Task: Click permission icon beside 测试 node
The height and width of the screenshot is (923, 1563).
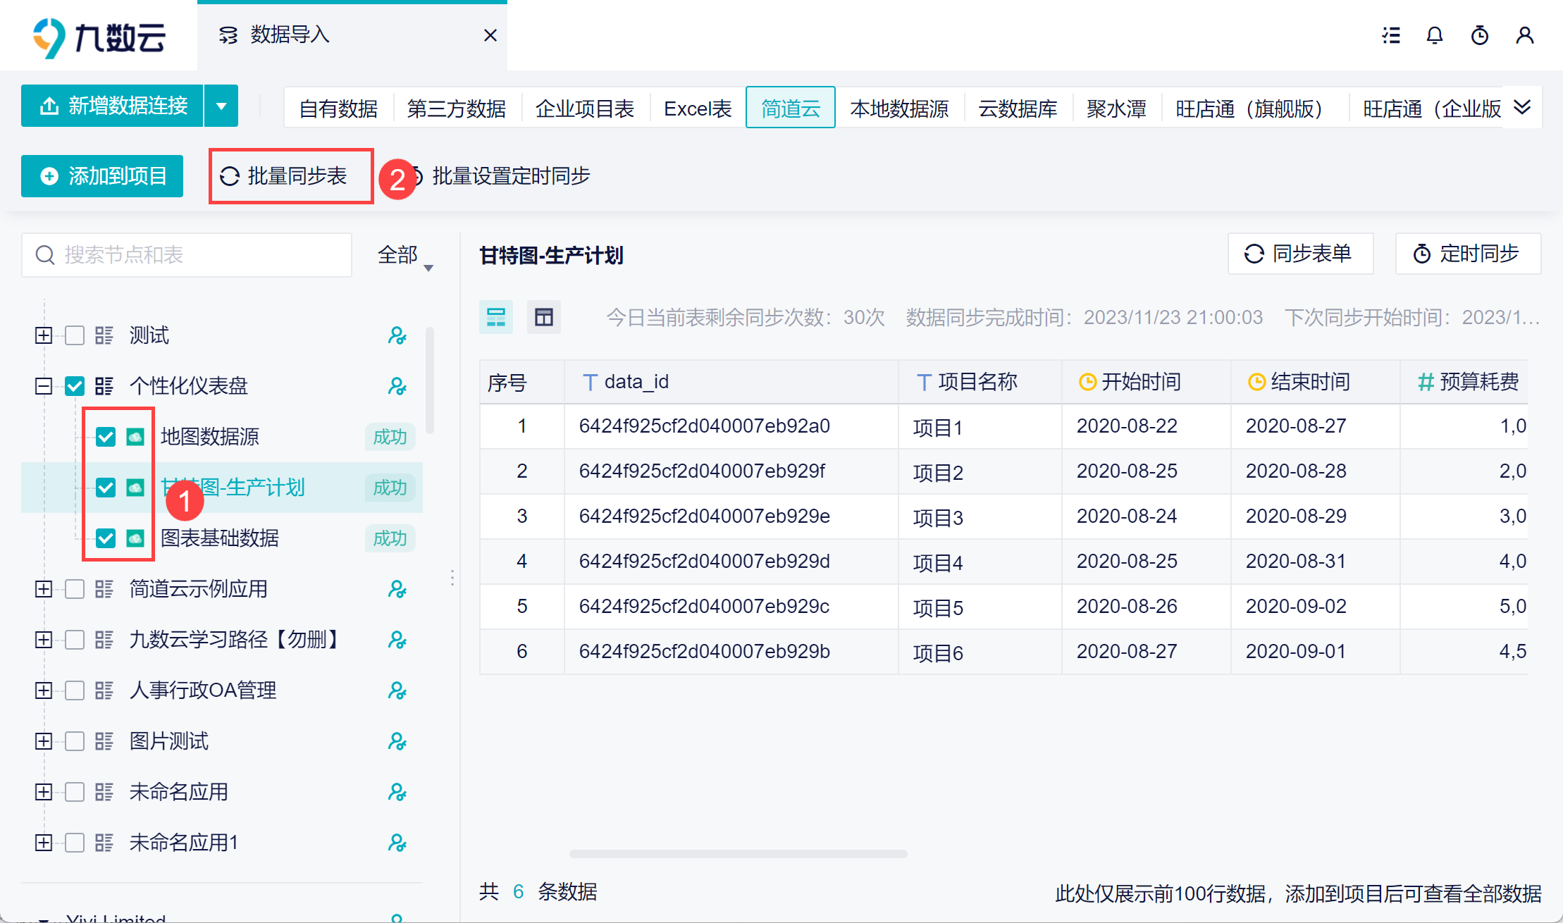Action: tap(397, 335)
